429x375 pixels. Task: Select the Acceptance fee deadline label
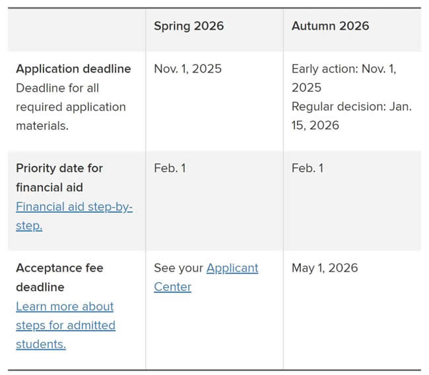tap(59, 277)
